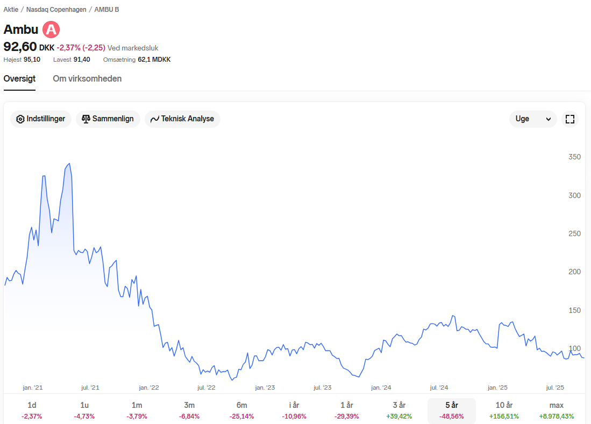Viewport: 591px width, 424px height.
Task: Click the Ambu red logo icon
Action: (x=51, y=30)
